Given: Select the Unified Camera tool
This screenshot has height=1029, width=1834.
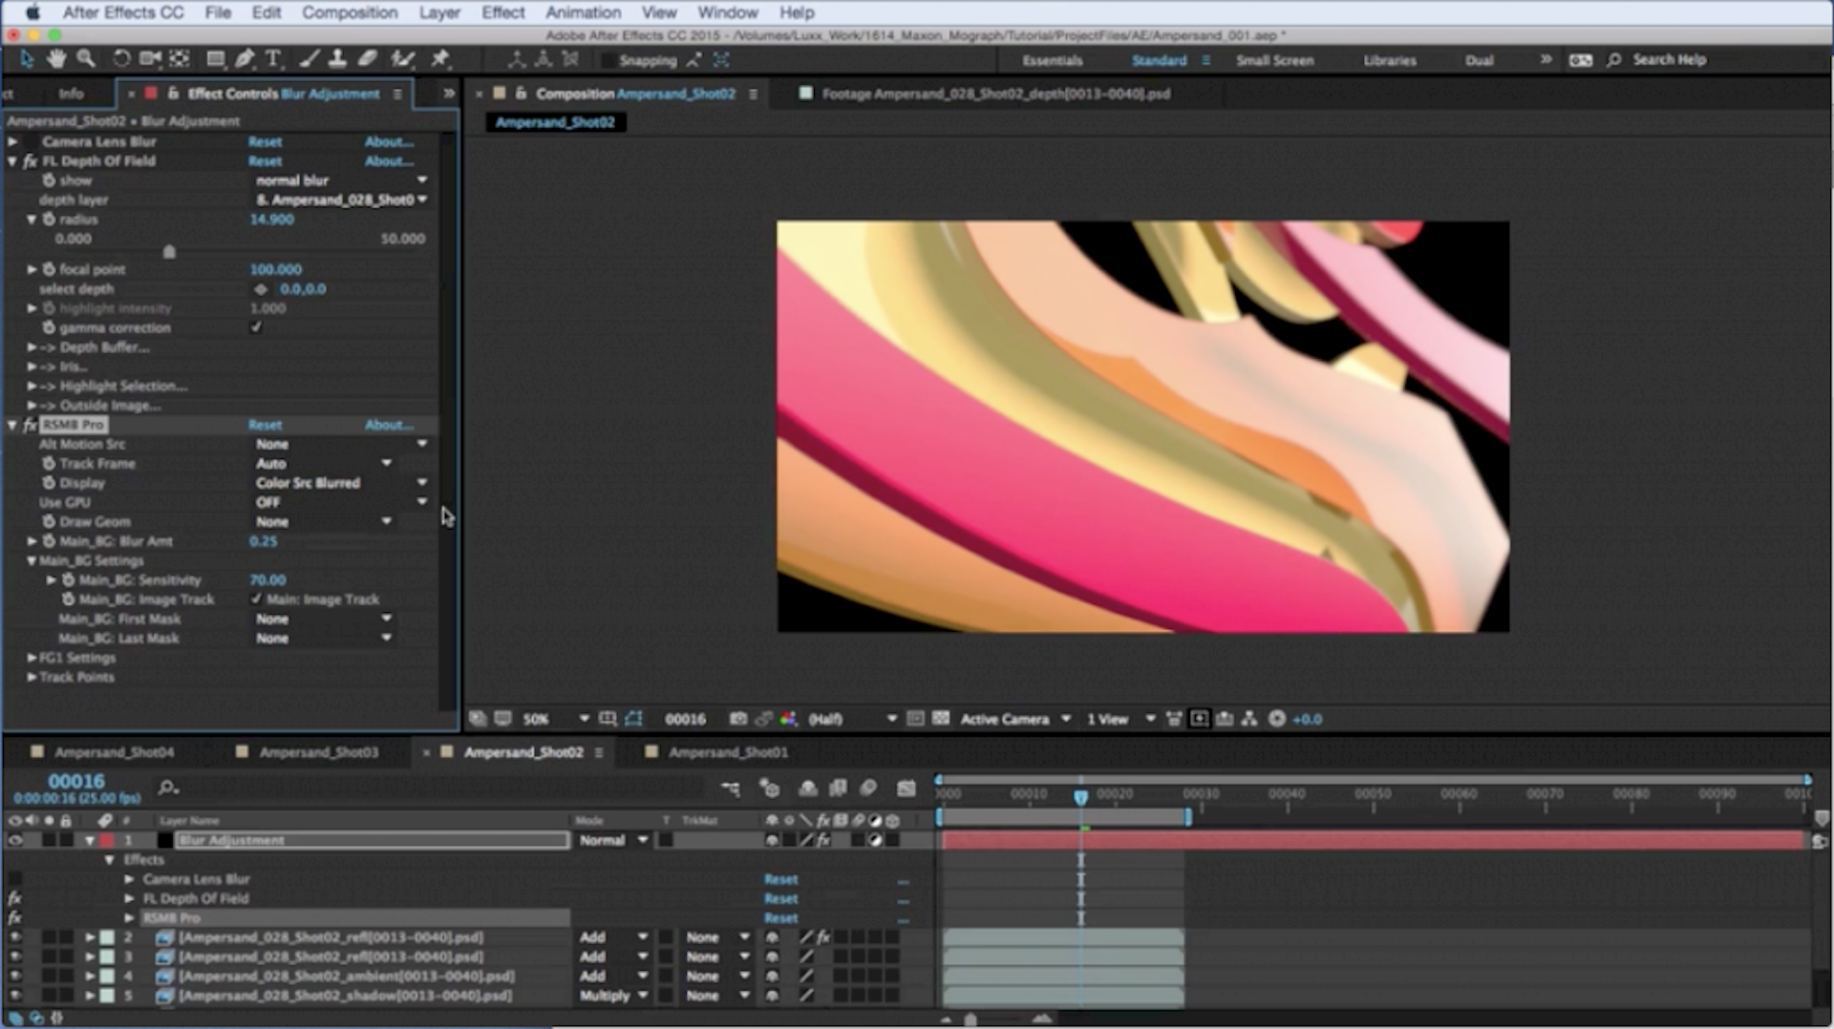Looking at the screenshot, I should coord(150,59).
